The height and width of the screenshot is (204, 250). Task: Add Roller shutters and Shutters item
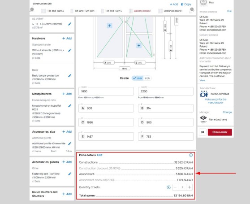(x=67, y=194)
